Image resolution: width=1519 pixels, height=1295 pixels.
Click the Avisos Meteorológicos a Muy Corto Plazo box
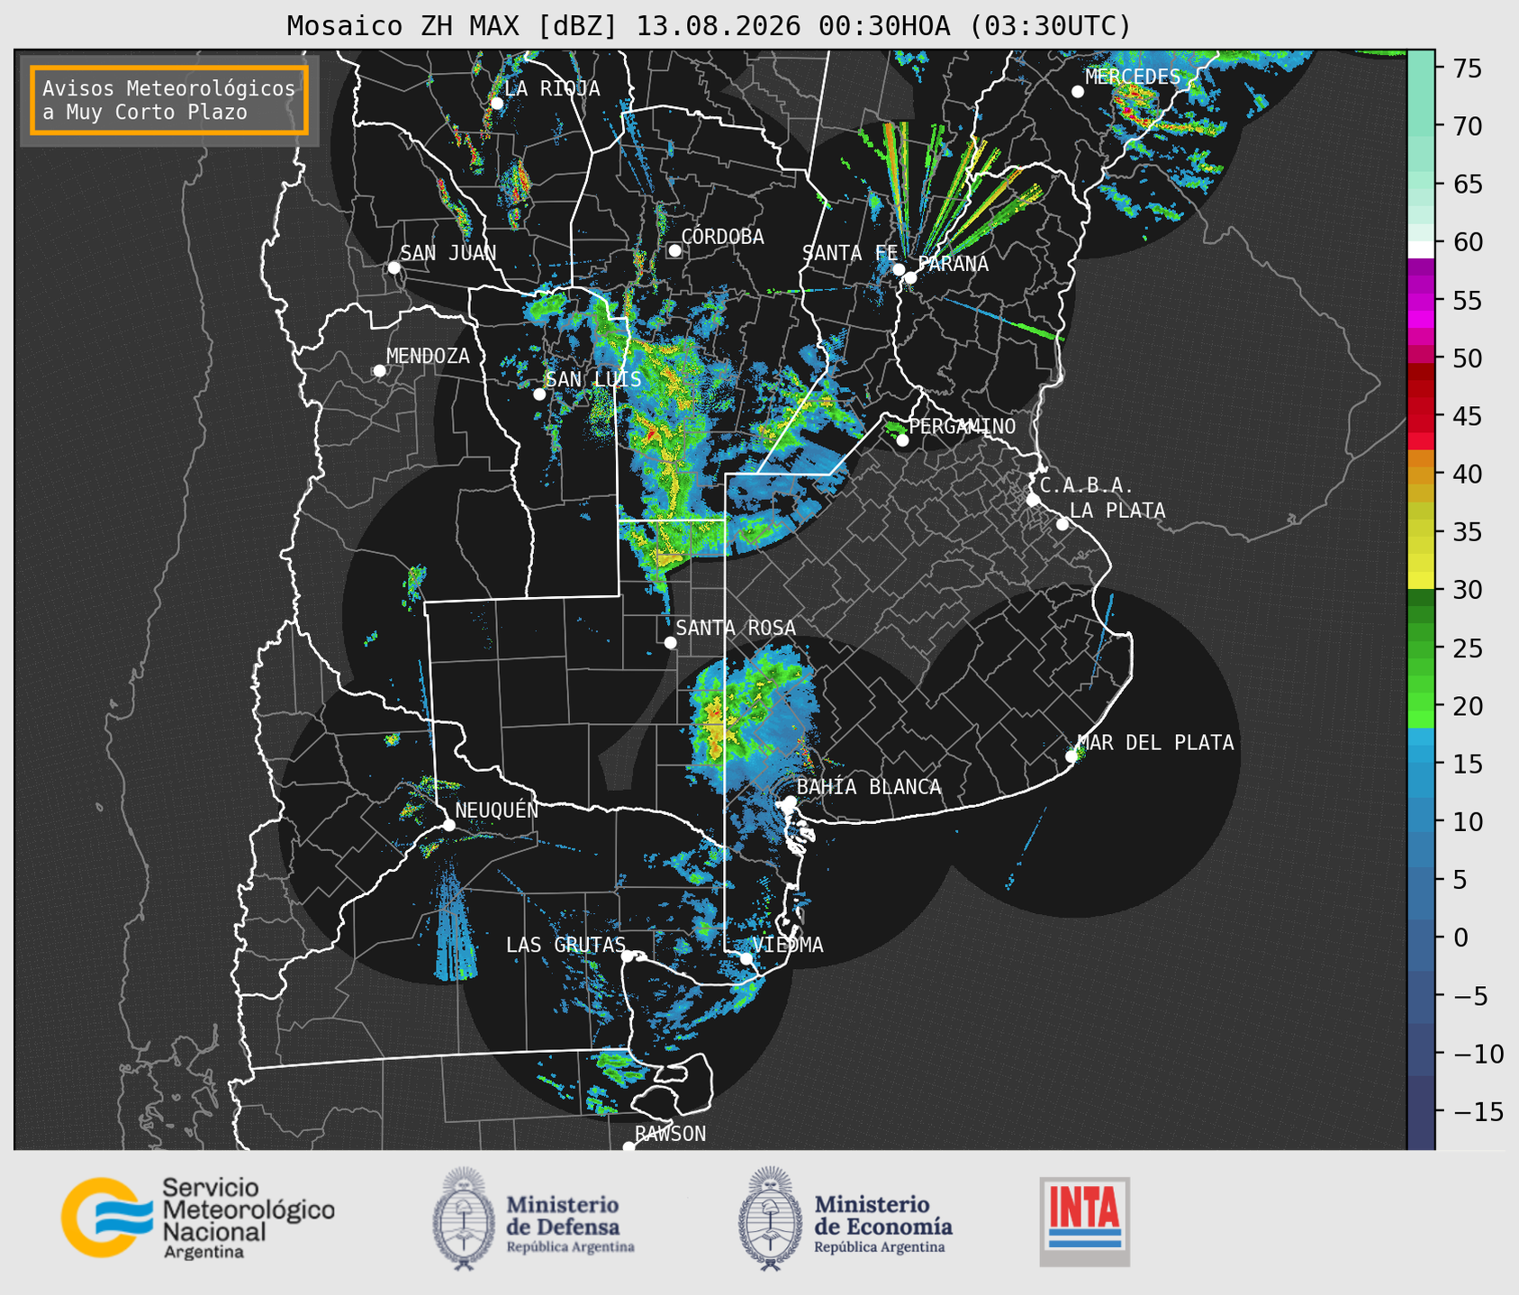(169, 100)
